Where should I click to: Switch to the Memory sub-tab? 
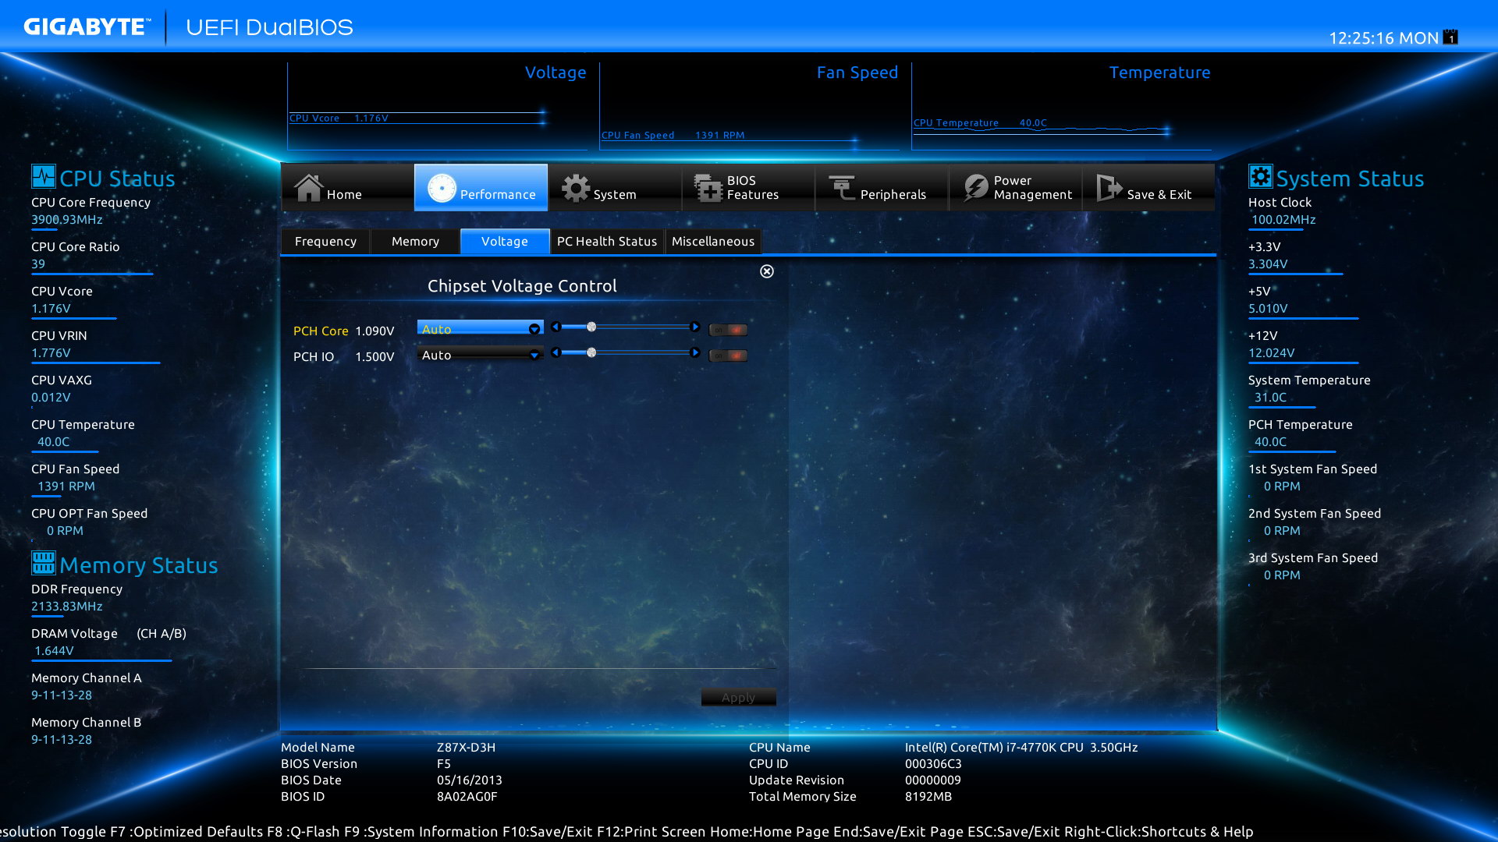click(415, 242)
